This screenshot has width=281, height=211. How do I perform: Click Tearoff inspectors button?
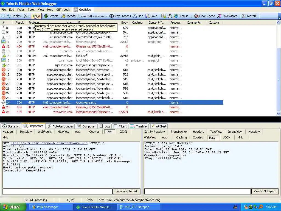249,16
